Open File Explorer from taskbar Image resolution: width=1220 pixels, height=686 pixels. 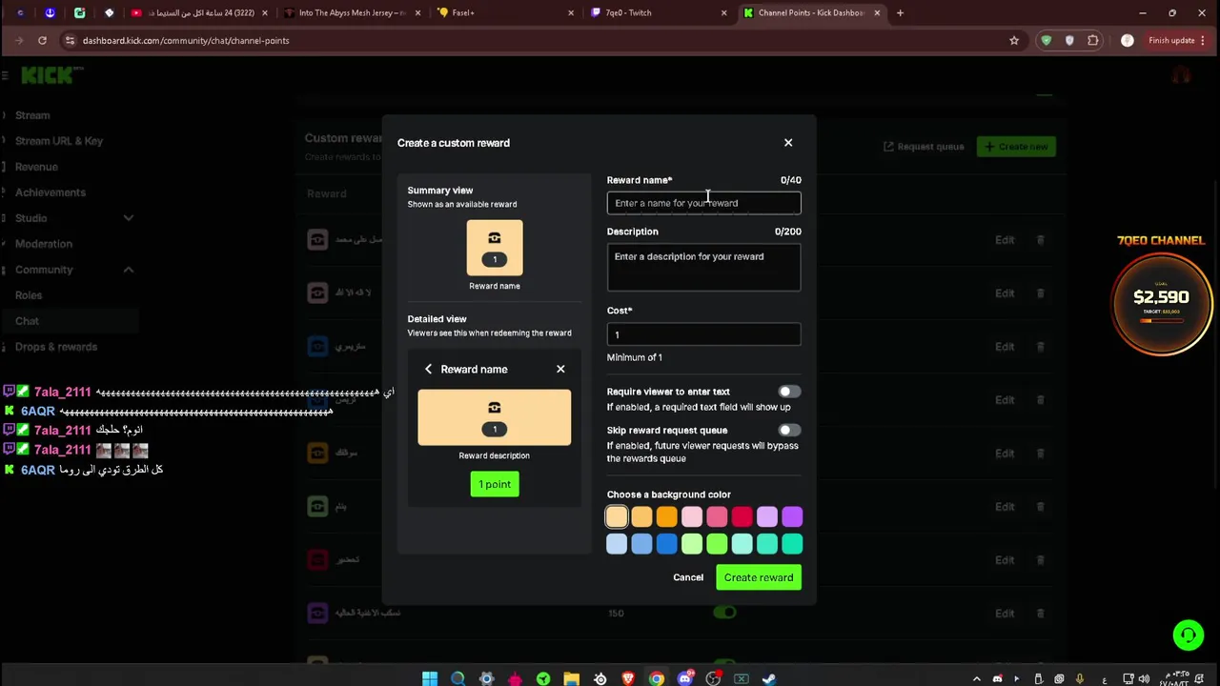click(571, 678)
